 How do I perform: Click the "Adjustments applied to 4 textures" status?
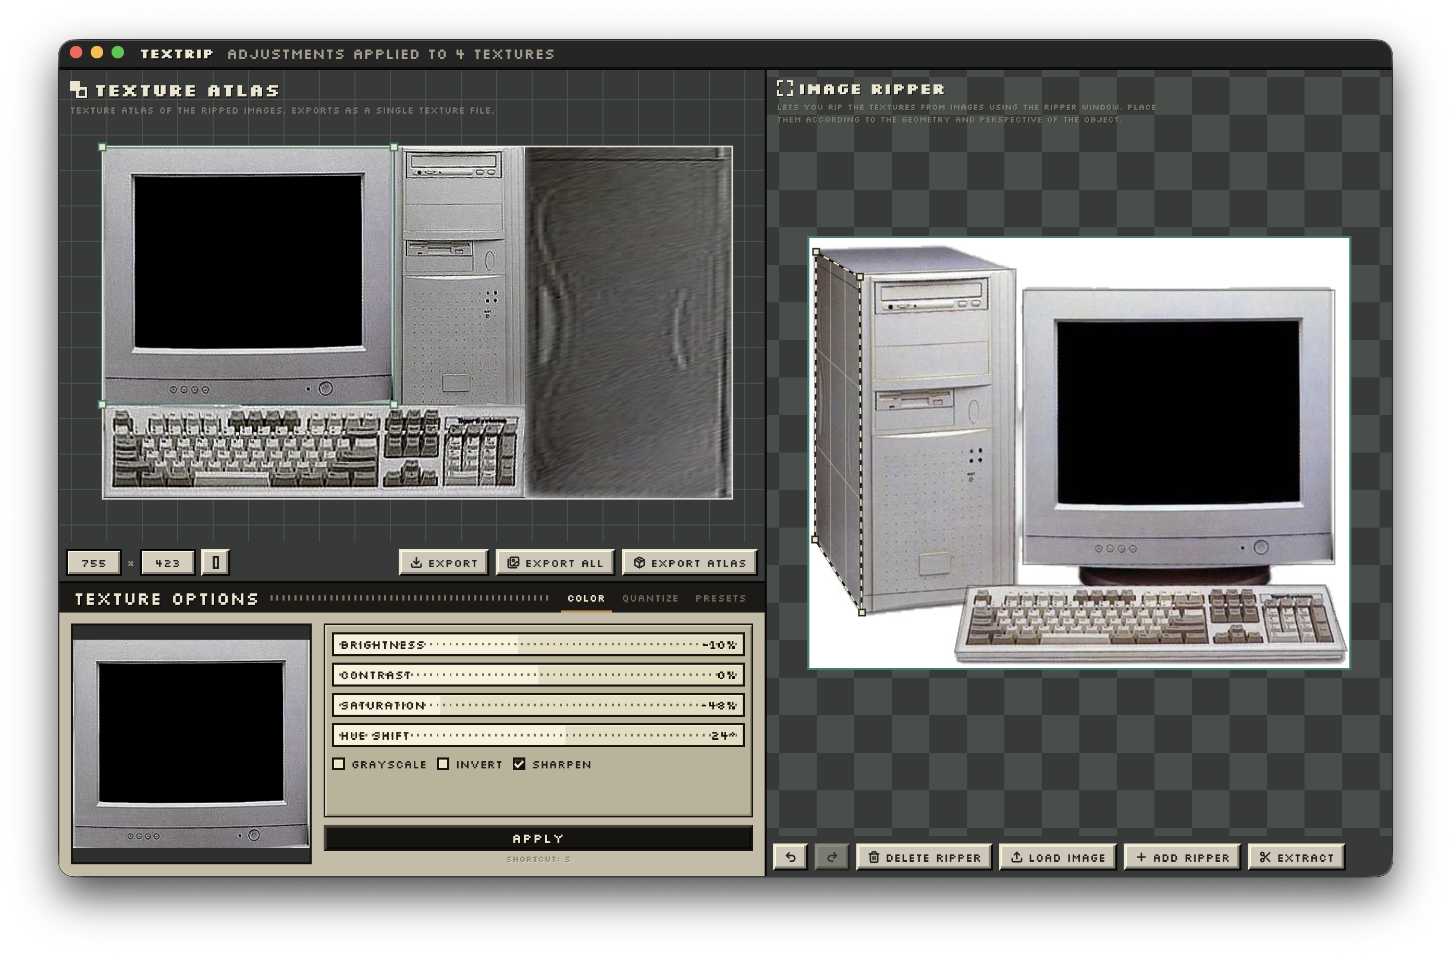tap(391, 54)
